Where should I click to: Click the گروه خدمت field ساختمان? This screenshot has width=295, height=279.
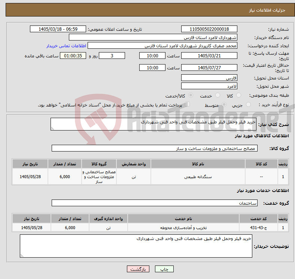(x=155, y=203)
